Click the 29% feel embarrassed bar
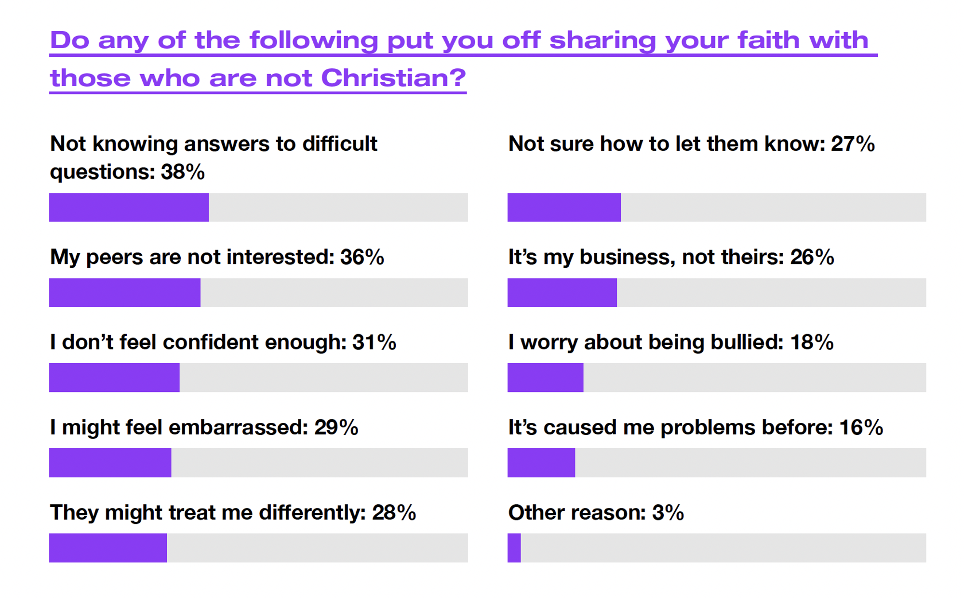This screenshot has width=964, height=598. pos(258,463)
